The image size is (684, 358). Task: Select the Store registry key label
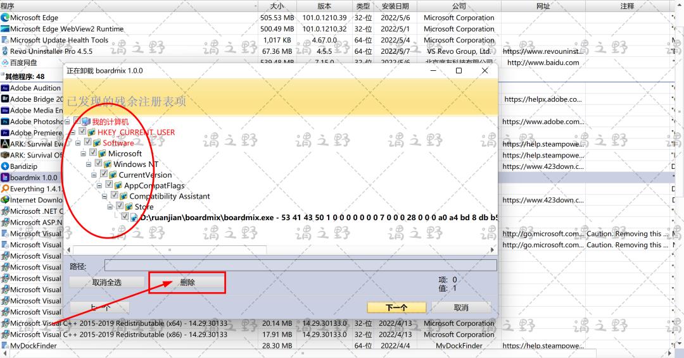click(144, 207)
